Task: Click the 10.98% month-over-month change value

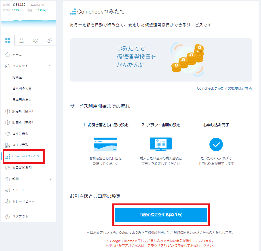Action: [x=41, y=10]
